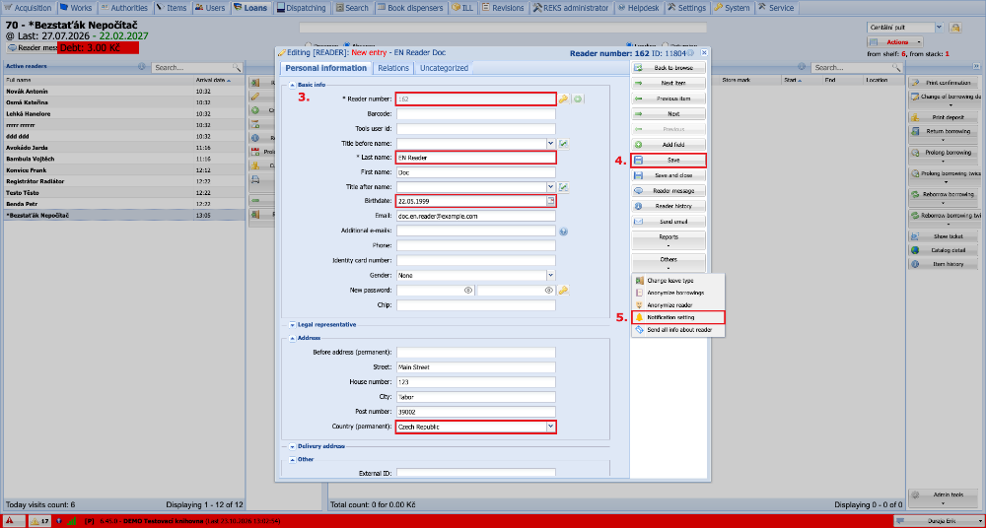Screen dimensions: 986x528
Task: Click the green plus icon beside Reader number
Action: coord(577,99)
